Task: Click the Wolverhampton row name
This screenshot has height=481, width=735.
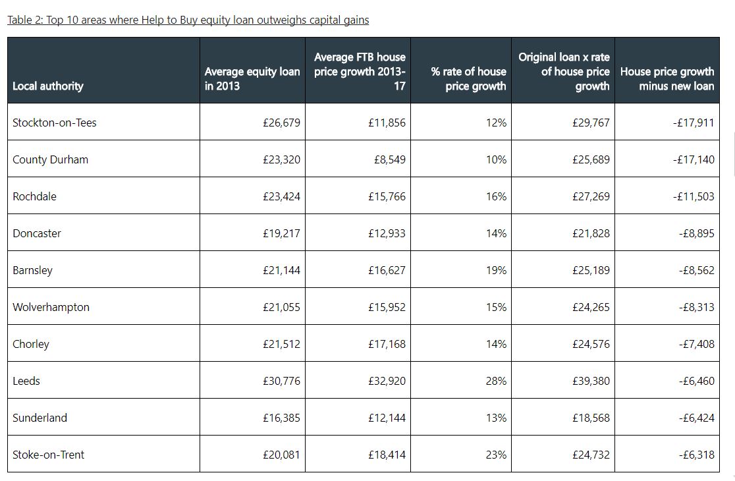Action: pyautogui.click(x=51, y=307)
